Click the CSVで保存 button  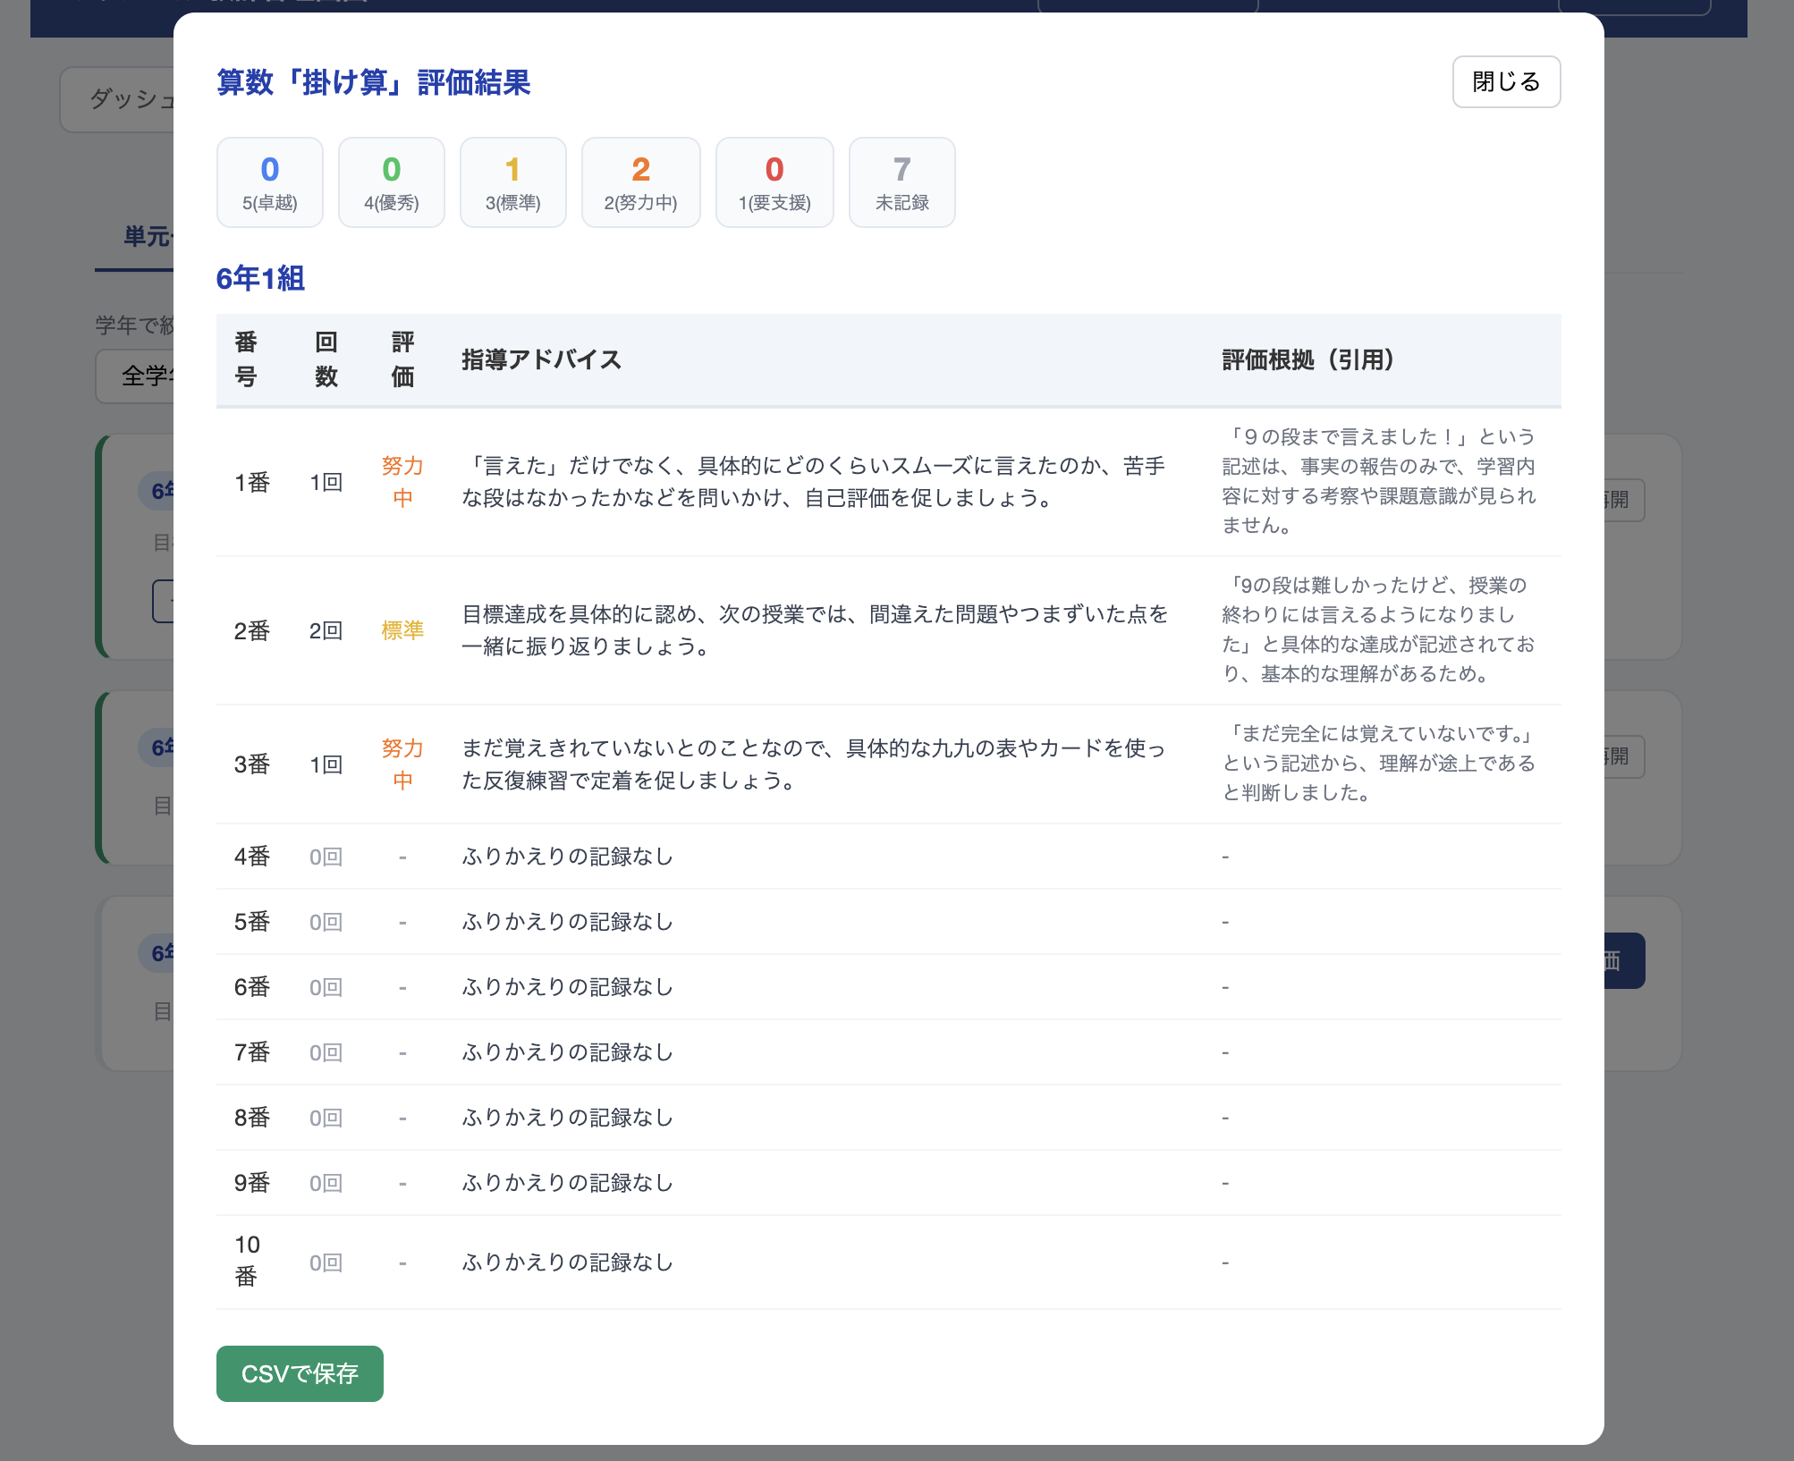(300, 1372)
